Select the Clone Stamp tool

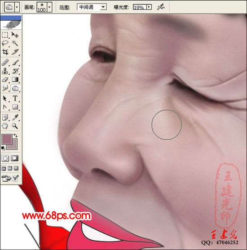pyautogui.click(x=5, y=71)
